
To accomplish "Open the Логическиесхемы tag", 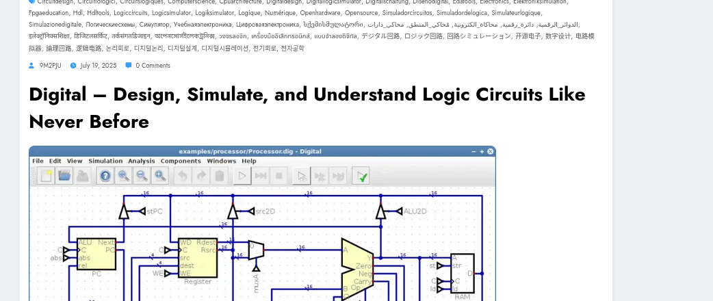I will (110, 25).
